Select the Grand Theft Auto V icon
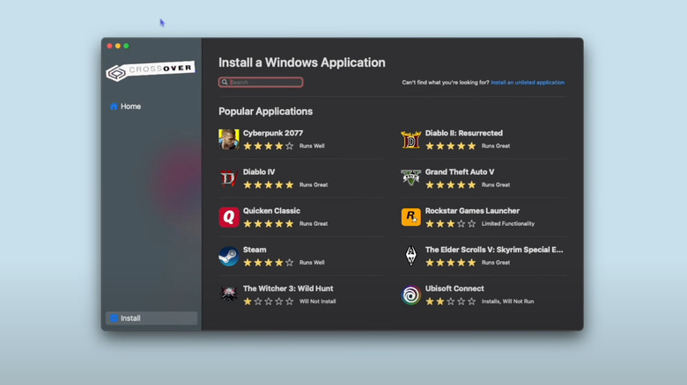 [410, 178]
